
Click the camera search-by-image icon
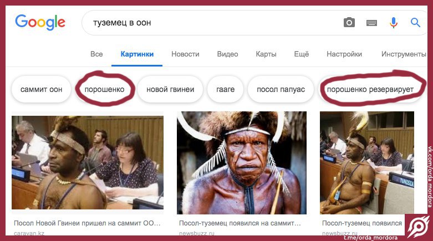click(x=349, y=22)
